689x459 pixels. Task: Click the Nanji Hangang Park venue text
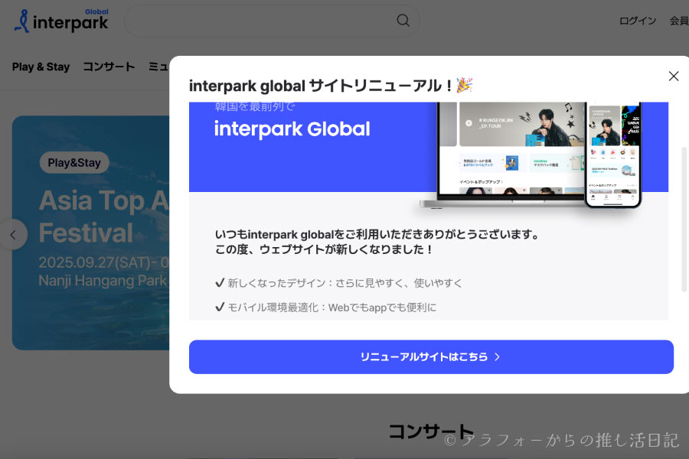(103, 280)
